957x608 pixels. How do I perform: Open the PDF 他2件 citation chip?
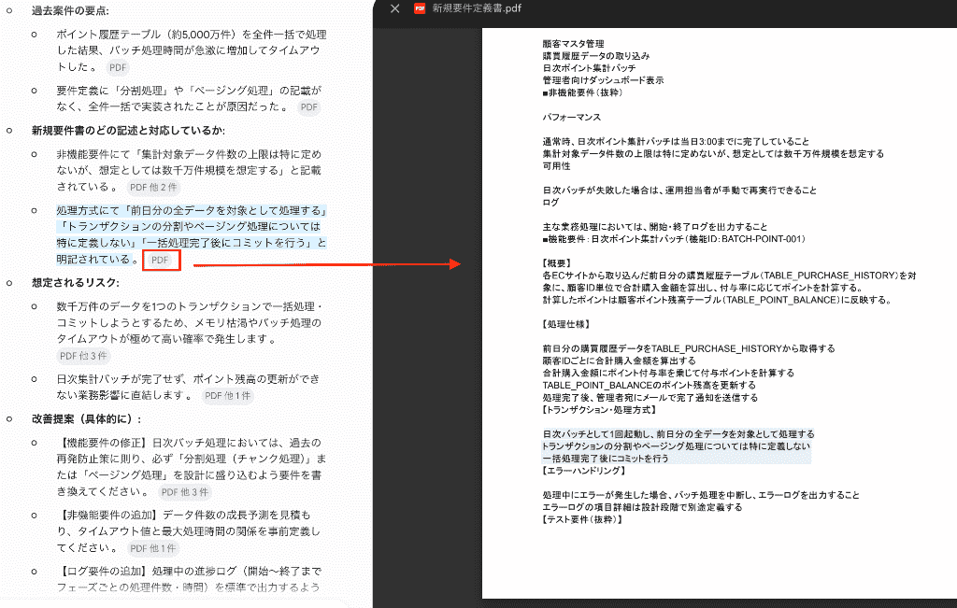click(x=153, y=187)
